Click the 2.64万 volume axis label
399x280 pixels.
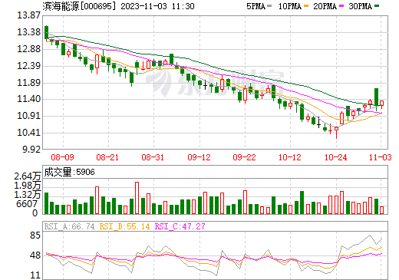[x=27, y=176]
